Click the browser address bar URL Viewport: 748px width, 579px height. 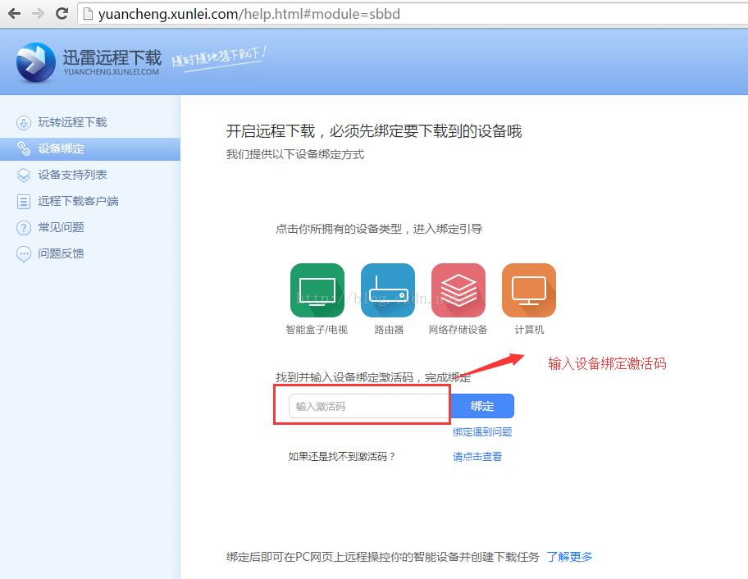[x=249, y=14]
